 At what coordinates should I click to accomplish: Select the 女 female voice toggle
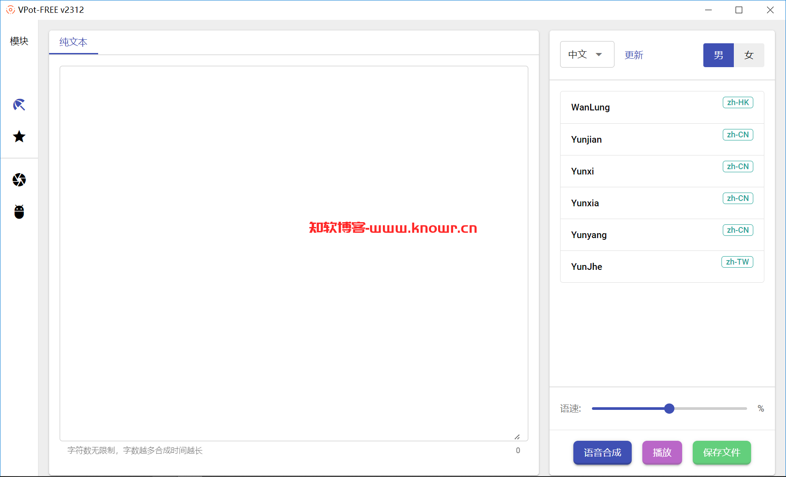click(x=749, y=55)
